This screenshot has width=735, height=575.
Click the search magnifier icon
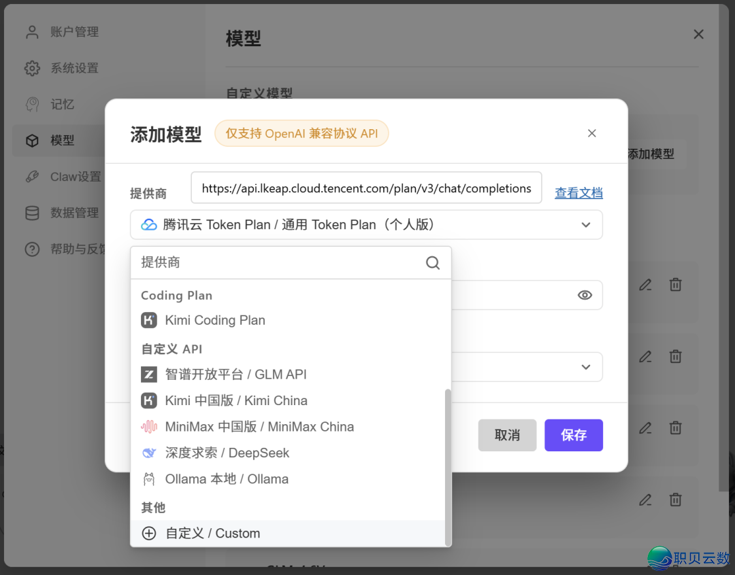[433, 262]
